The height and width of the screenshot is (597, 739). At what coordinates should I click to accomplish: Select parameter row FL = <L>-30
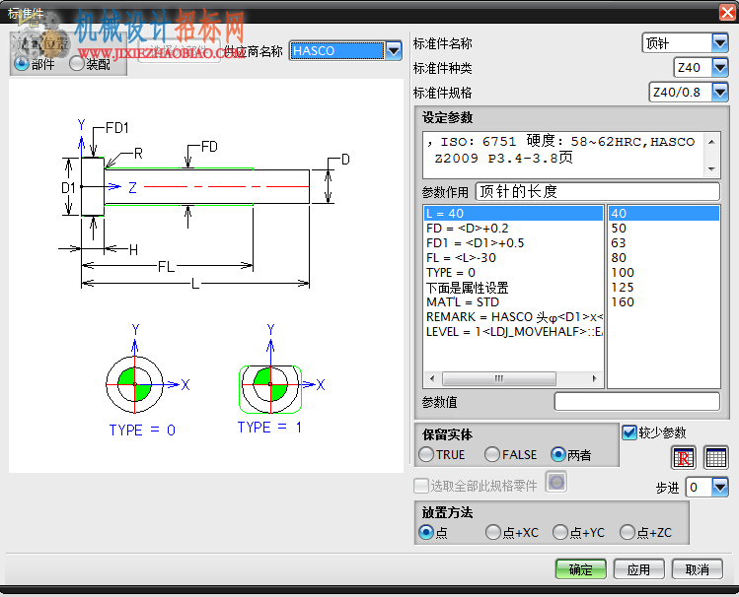(513, 258)
